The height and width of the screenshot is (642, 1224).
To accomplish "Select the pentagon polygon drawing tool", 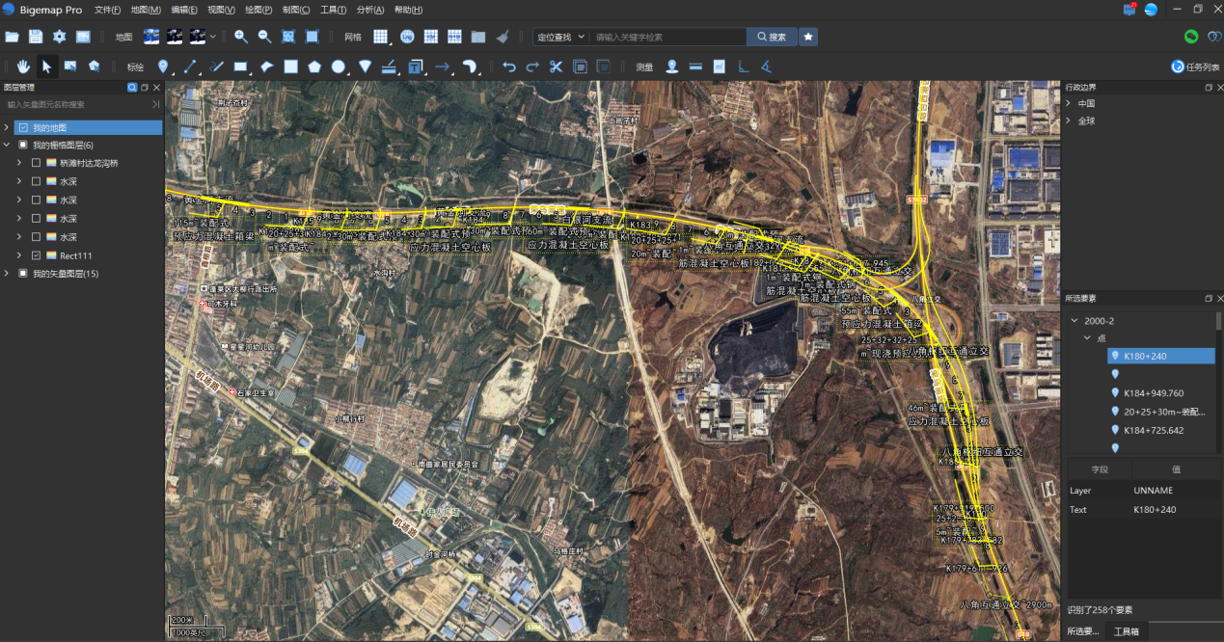I will 314,67.
